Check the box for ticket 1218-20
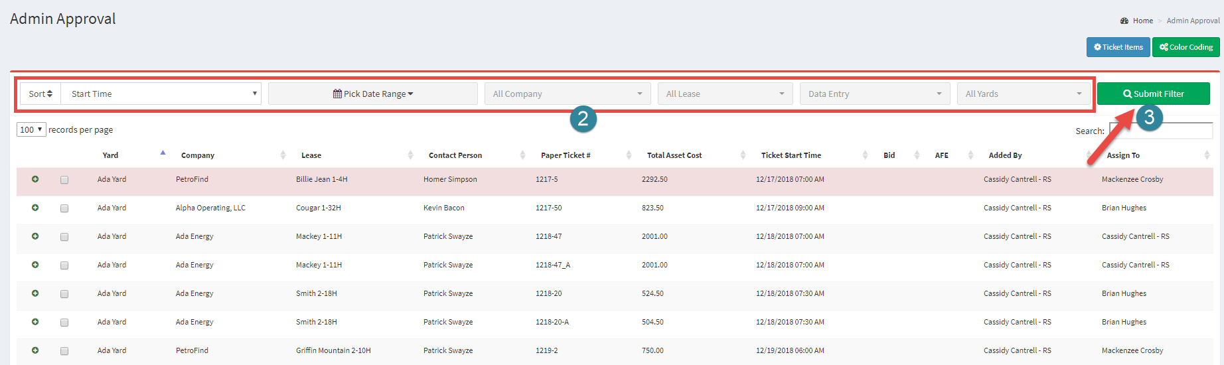Image resolution: width=1224 pixels, height=365 pixels. 64,294
